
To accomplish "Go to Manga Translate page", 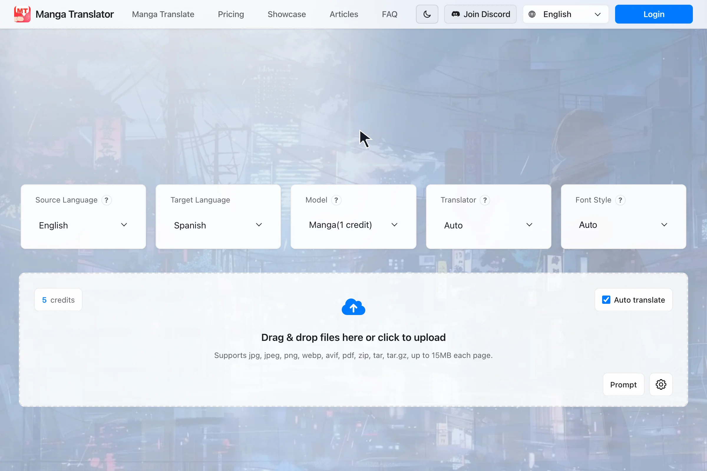I will click(x=163, y=14).
